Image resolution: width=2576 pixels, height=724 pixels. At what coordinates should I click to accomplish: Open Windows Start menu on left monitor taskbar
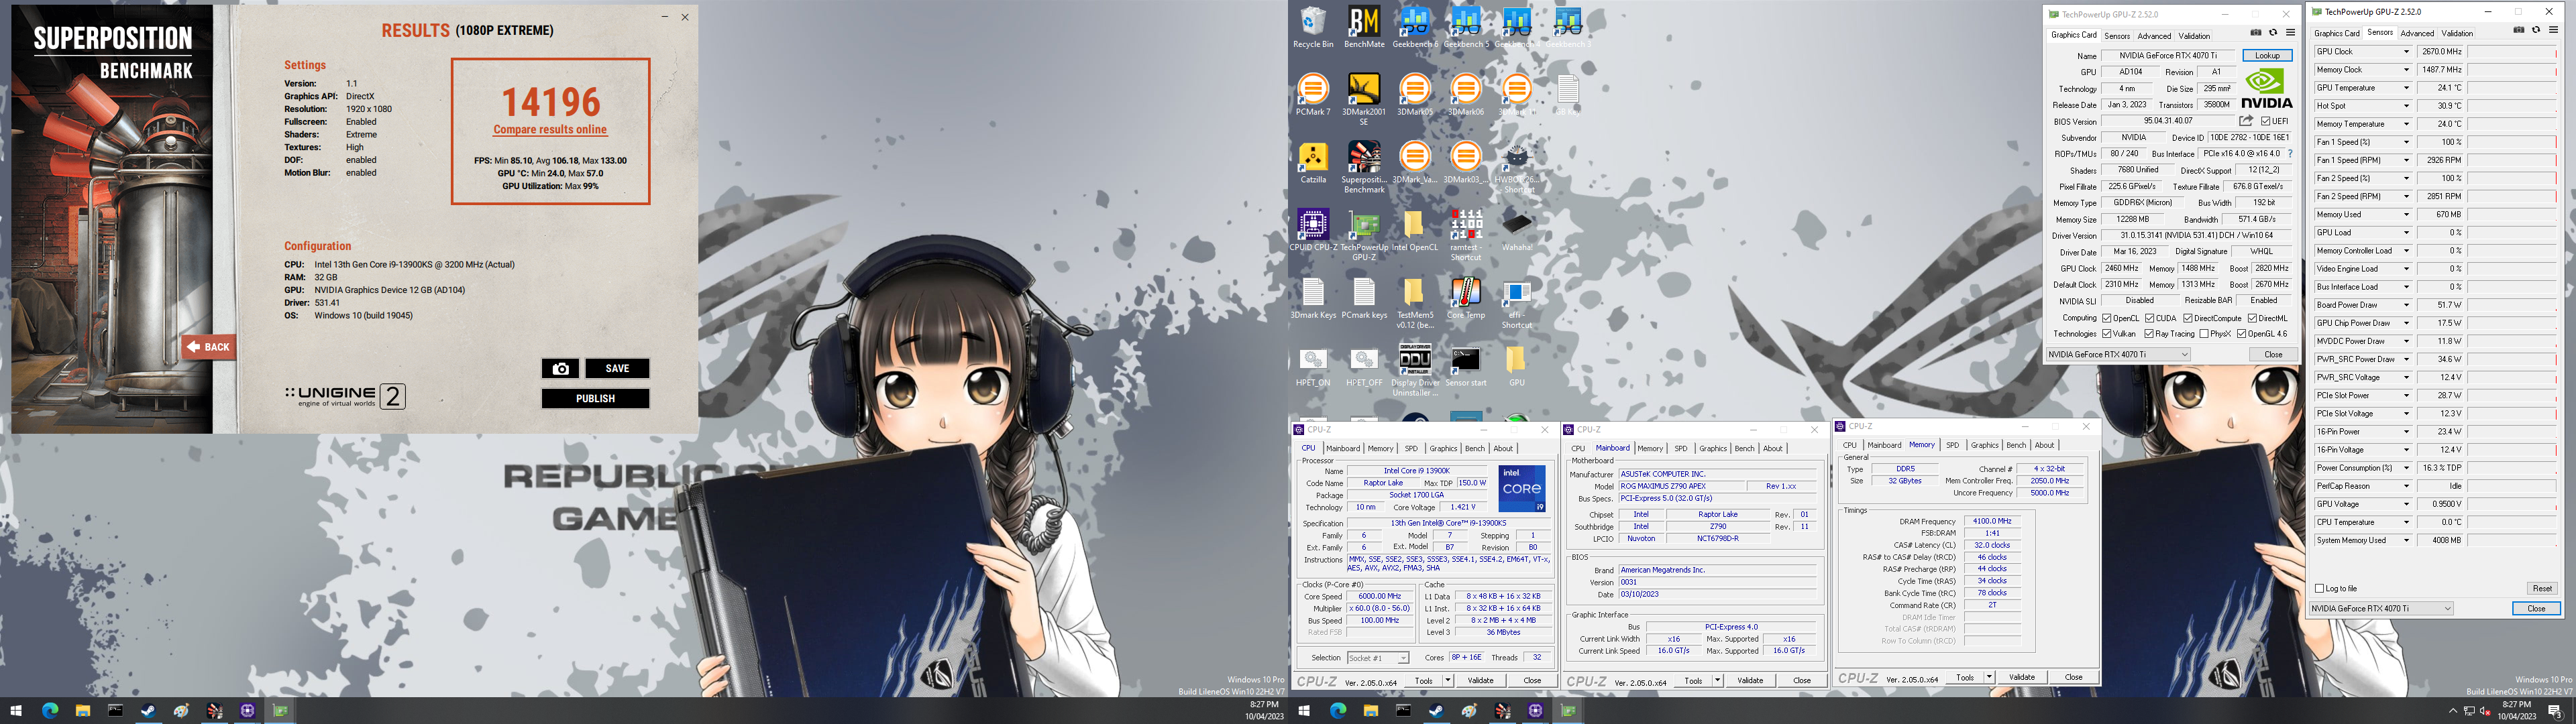point(16,711)
